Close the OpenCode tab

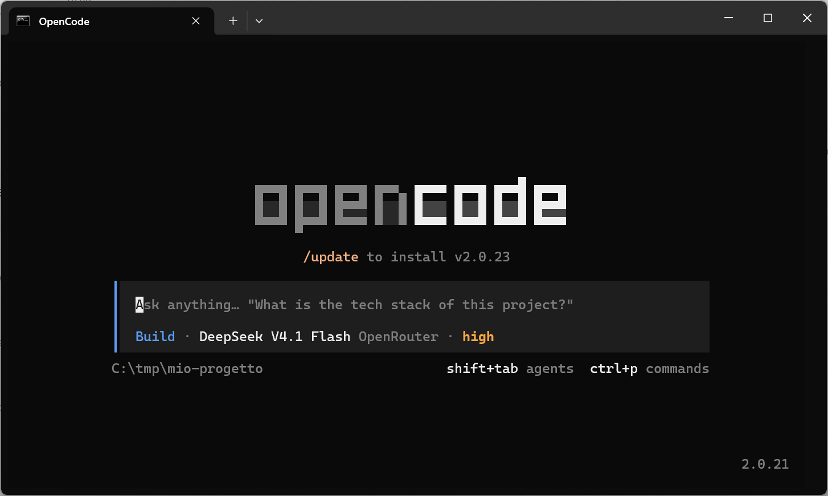[x=196, y=21]
